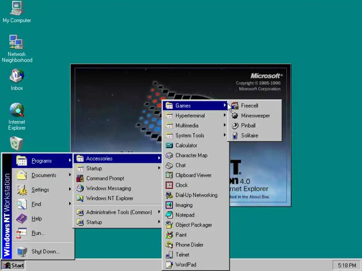Choose Shut Down... from the Start menu
362x271 pixels.
click(x=42, y=251)
